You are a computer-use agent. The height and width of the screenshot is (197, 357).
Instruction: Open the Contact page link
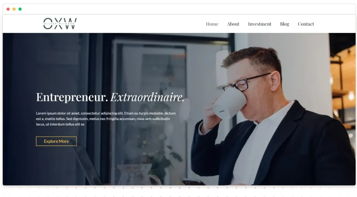click(306, 24)
